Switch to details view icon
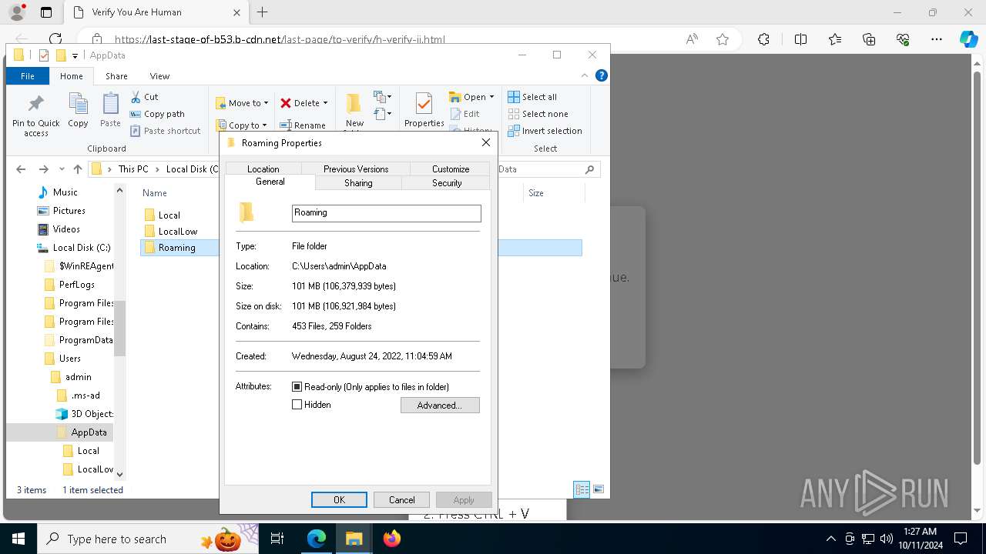 [582, 489]
